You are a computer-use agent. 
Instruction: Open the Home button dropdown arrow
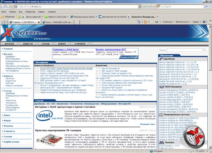pos(142,22)
